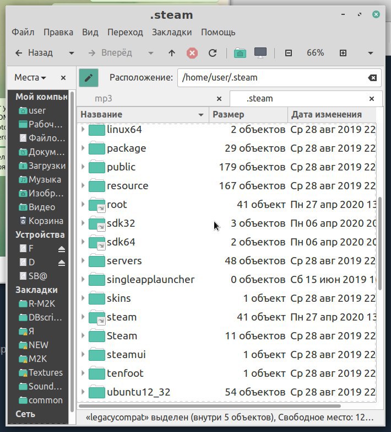Collapse the Устройства sidebar section
The image size is (391, 432).
[40, 234]
